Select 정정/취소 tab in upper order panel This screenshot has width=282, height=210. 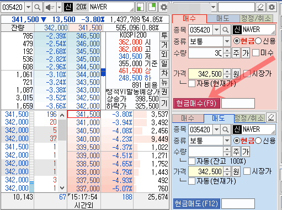[x=256, y=19]
